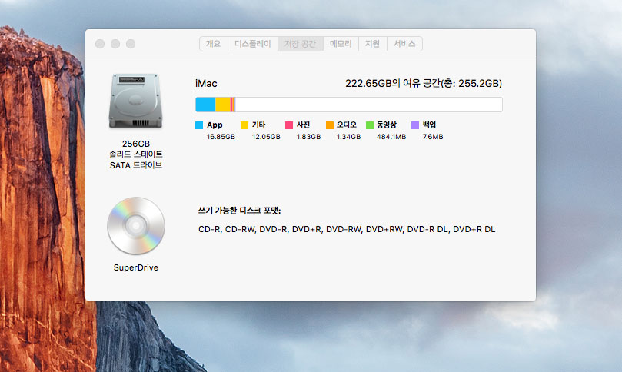Viewport: 622px width, 372px height.
Task: Click the blue App legend swatch
Action: click(x=199, y=125)
